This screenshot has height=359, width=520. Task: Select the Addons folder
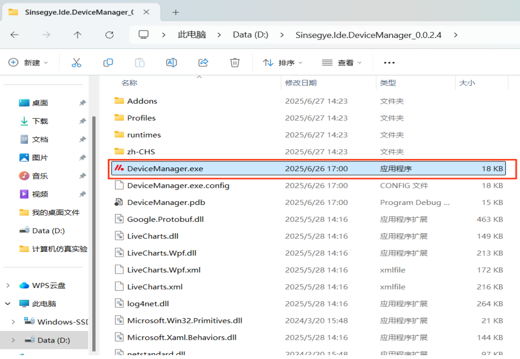[x=142, y=101]
